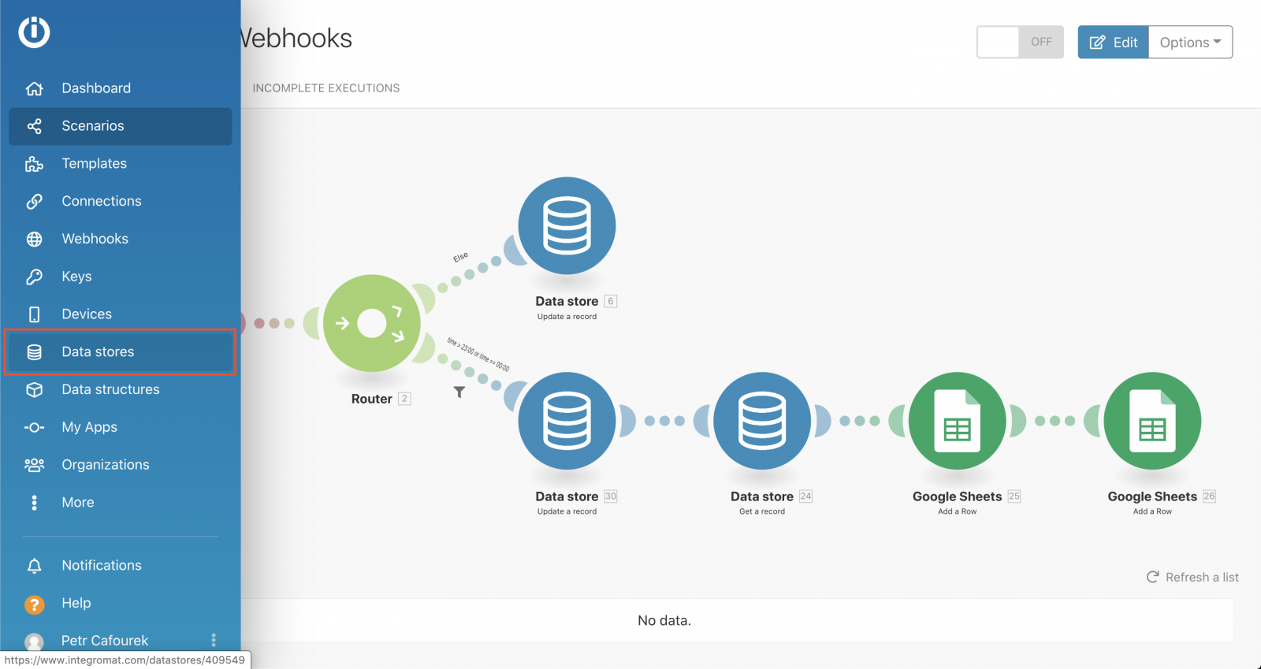Click the Webhooks globe icon

(x=34, y=239)
